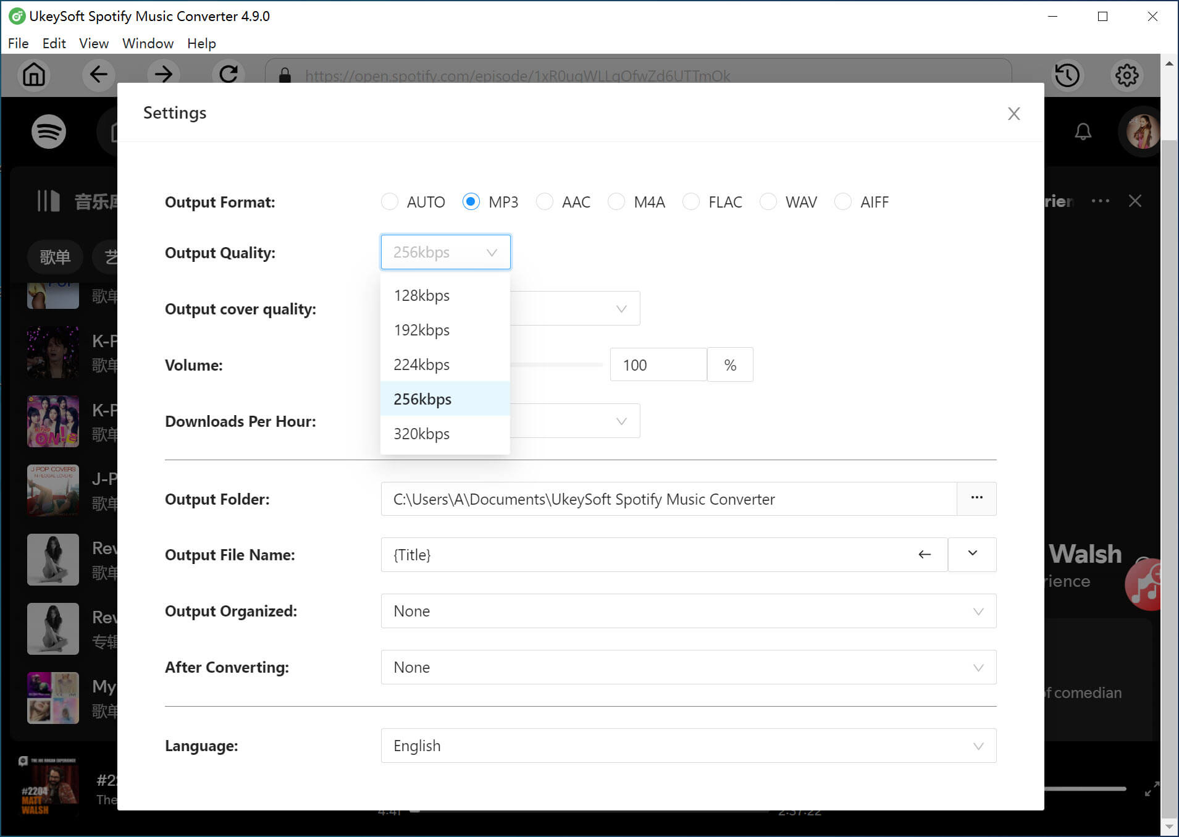Click the library icon in the Spotify sidebar
The width and height of the screenshot is (1179, 837).
48,201
